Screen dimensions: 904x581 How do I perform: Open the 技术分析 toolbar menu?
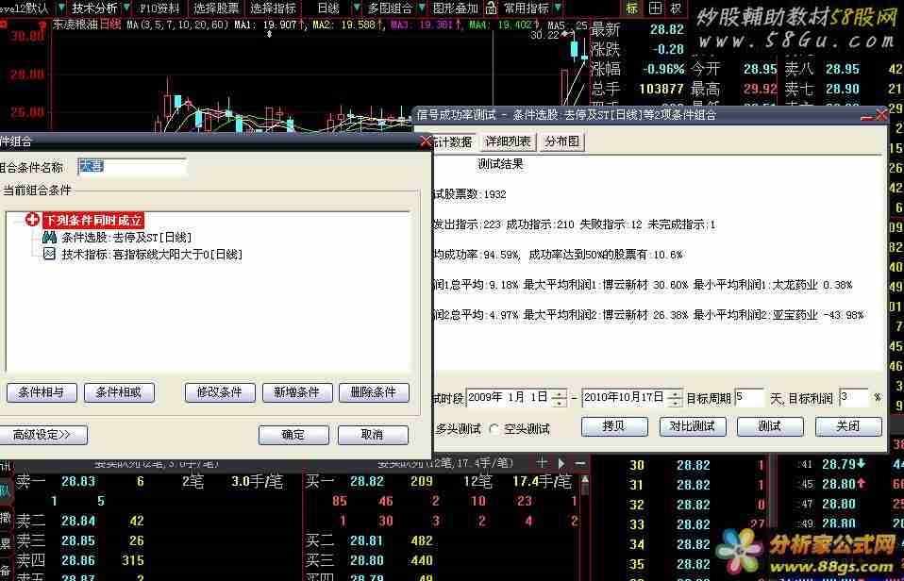point(94,8)
